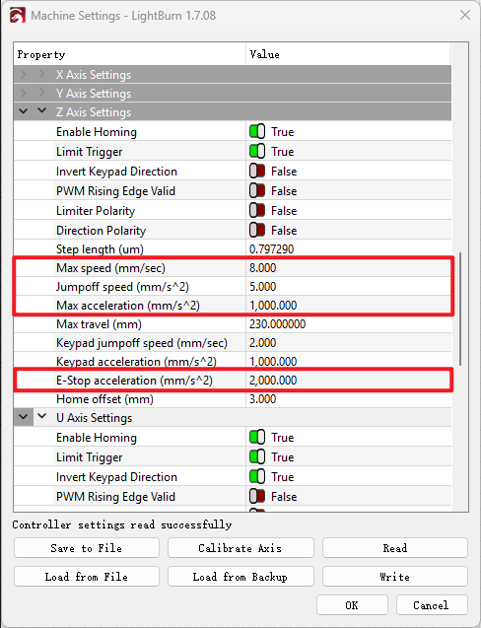Select the Jumpoff speed (mm/s^2) property label

(x=122, y=287)
